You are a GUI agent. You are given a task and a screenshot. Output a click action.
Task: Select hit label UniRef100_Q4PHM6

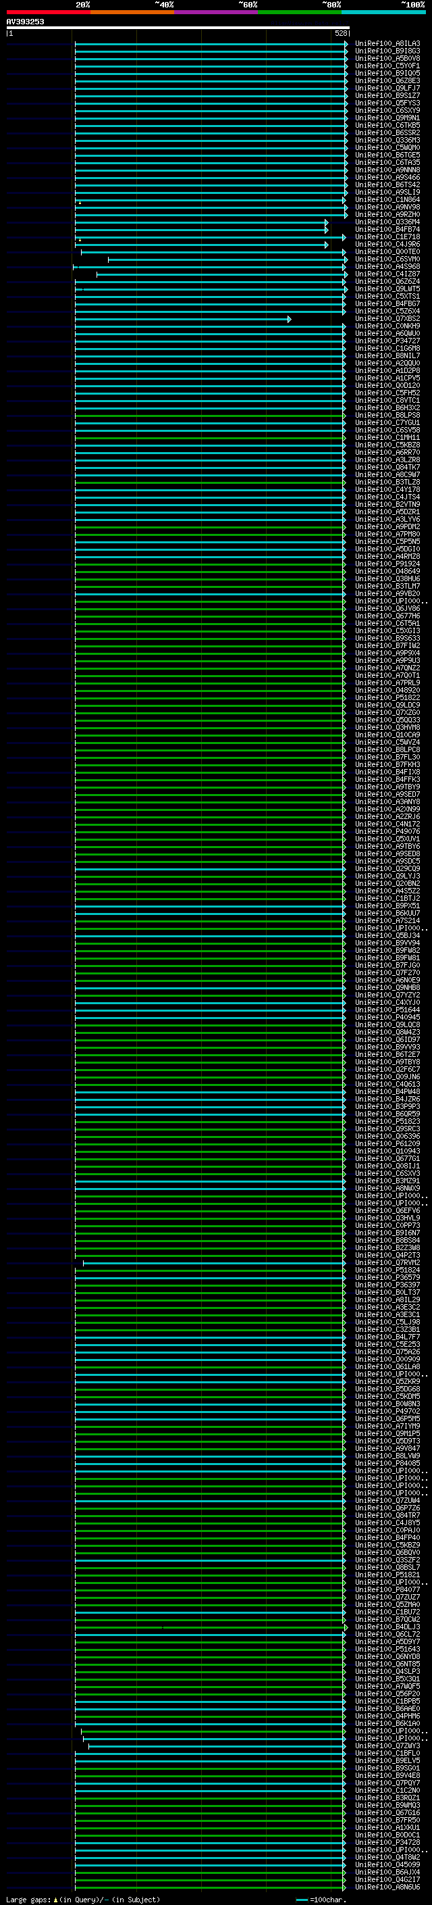click(x=387, y=1716)
